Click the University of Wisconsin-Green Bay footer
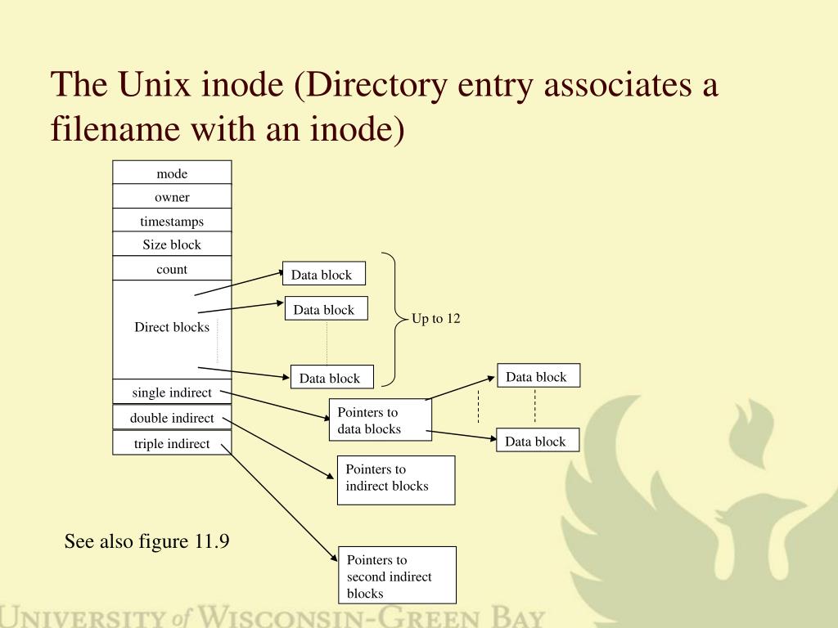 point(273,617)
